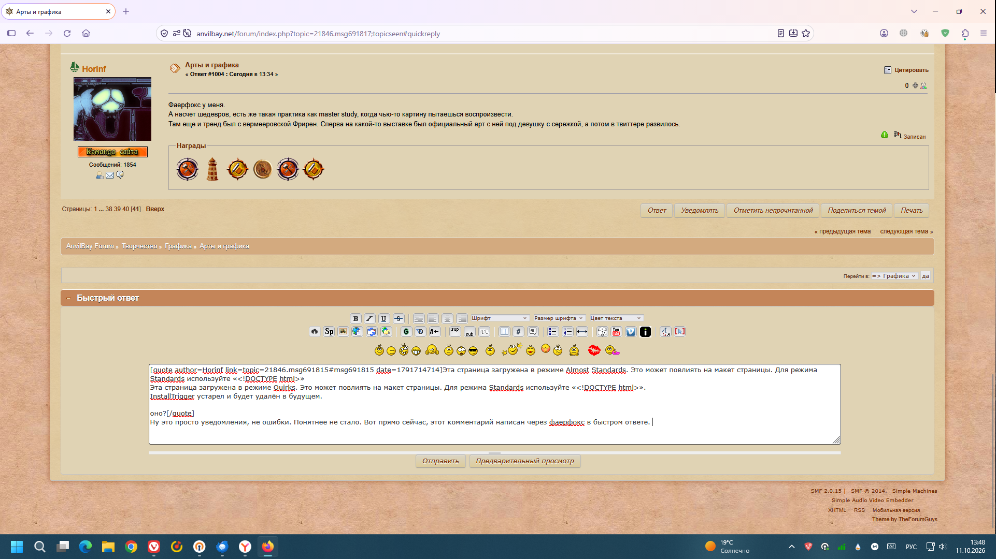
Task: Right-align text with the toolbar button
Action: point(462,318)
